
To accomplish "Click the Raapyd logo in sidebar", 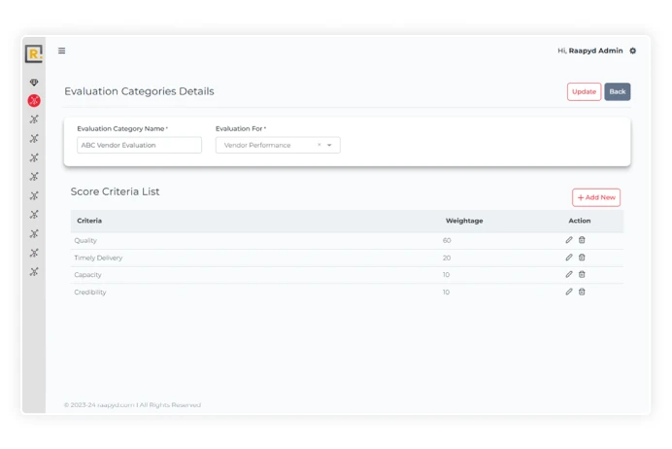I will tap(34, 54).
